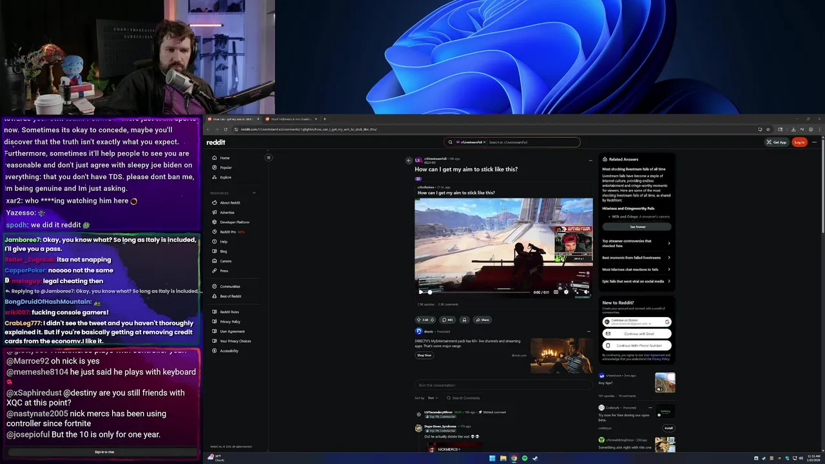The height and width of the screenshot is (464, 825).
Task: Open the Windows Start menu
Action: [492, 458]
